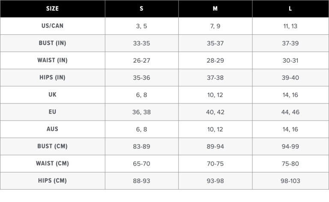Click the EU row label
This screenshot has height=202, width=329.
coord(52,112)
